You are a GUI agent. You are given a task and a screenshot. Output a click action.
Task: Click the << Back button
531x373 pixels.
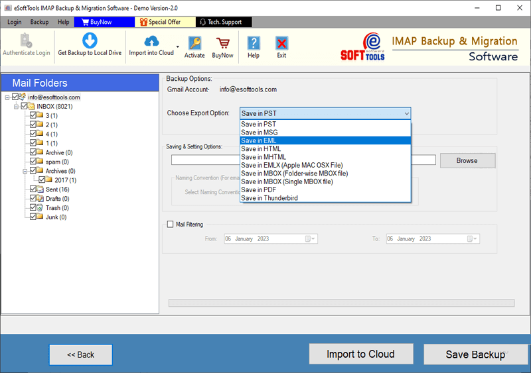coord(80,354)
